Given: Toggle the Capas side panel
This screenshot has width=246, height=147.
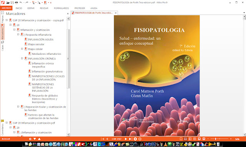Looking at the screenshot, I should coord(2,46).
